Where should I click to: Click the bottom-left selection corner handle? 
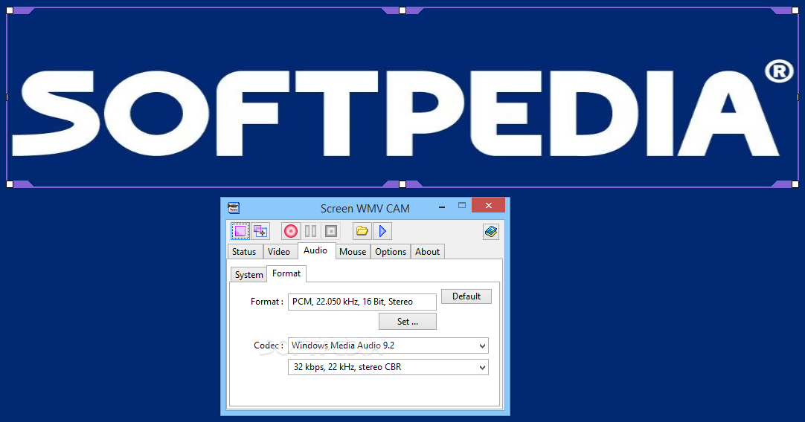[10, 184]
